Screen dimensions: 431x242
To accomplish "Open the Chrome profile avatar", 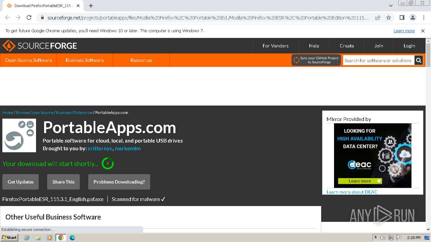I will [x=412, y=17].
